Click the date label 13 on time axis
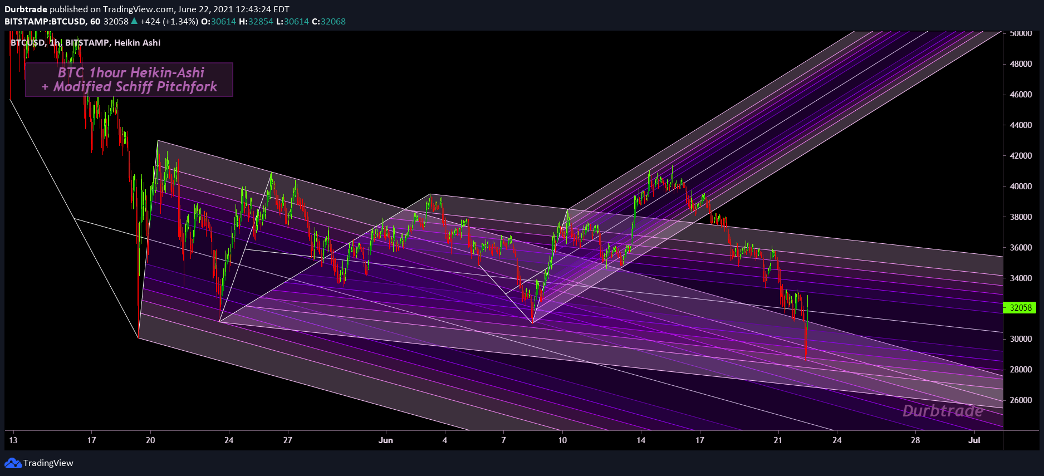 point(13,440)
